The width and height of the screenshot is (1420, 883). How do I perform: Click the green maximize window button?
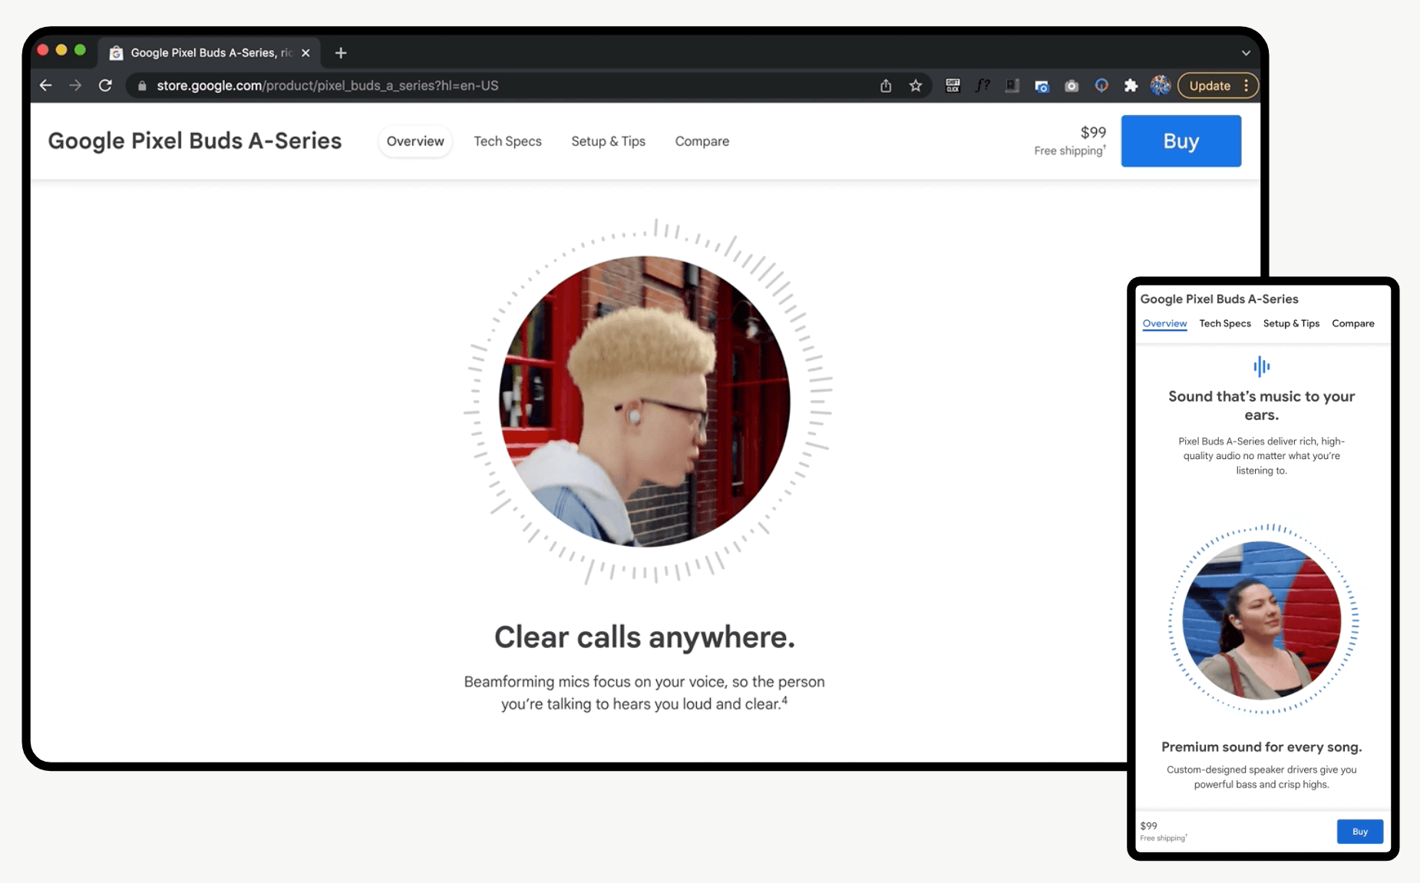point(80,50)
